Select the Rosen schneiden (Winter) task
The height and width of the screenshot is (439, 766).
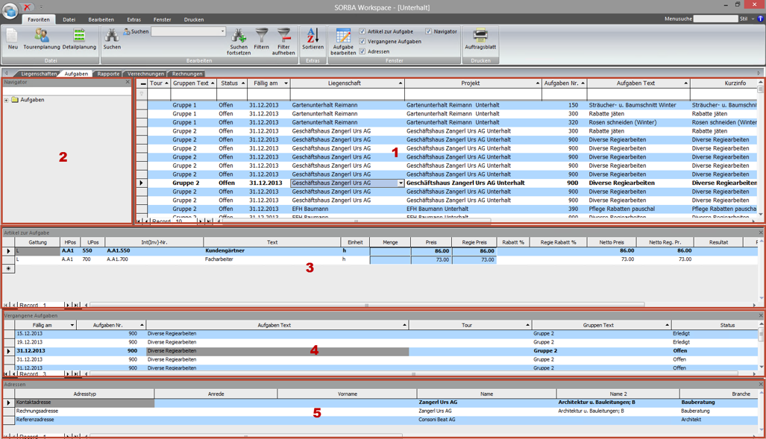pos(452,122)
